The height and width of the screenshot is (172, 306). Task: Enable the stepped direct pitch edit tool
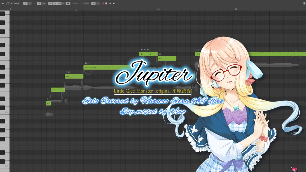pyautogui.click(x=39, y=4)
